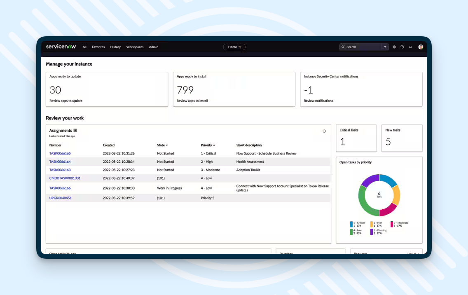Refresh the Assignments list

click(x=324, y=131)
